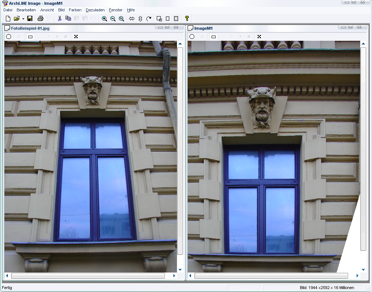Click the document icon beside FotoBeispiel-01.jpg title
Screen dimensions: 372x292
pyautogui.click(x=7, y=28)
